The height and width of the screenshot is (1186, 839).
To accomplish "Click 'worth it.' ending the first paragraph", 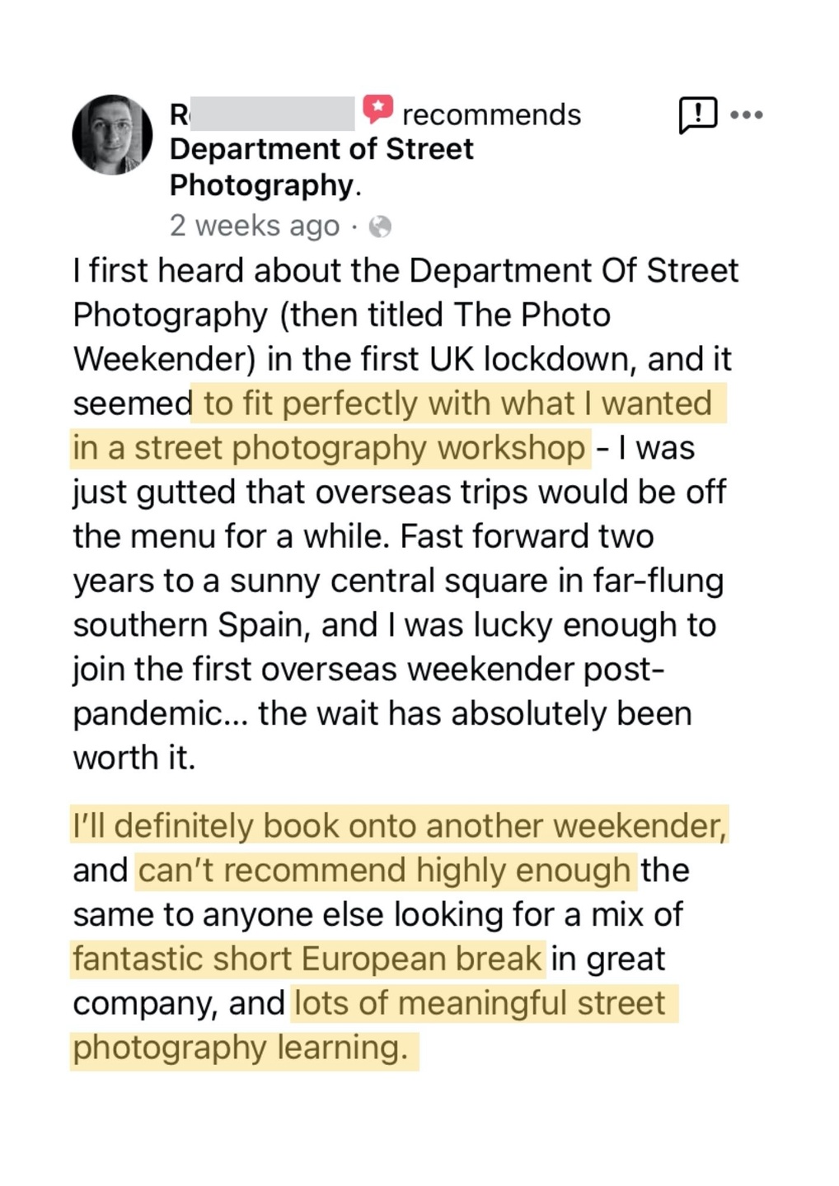I will (134, 758).
